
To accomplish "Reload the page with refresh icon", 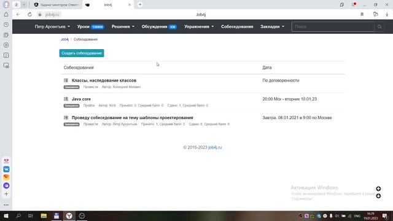I will click(x=29, y=15).
